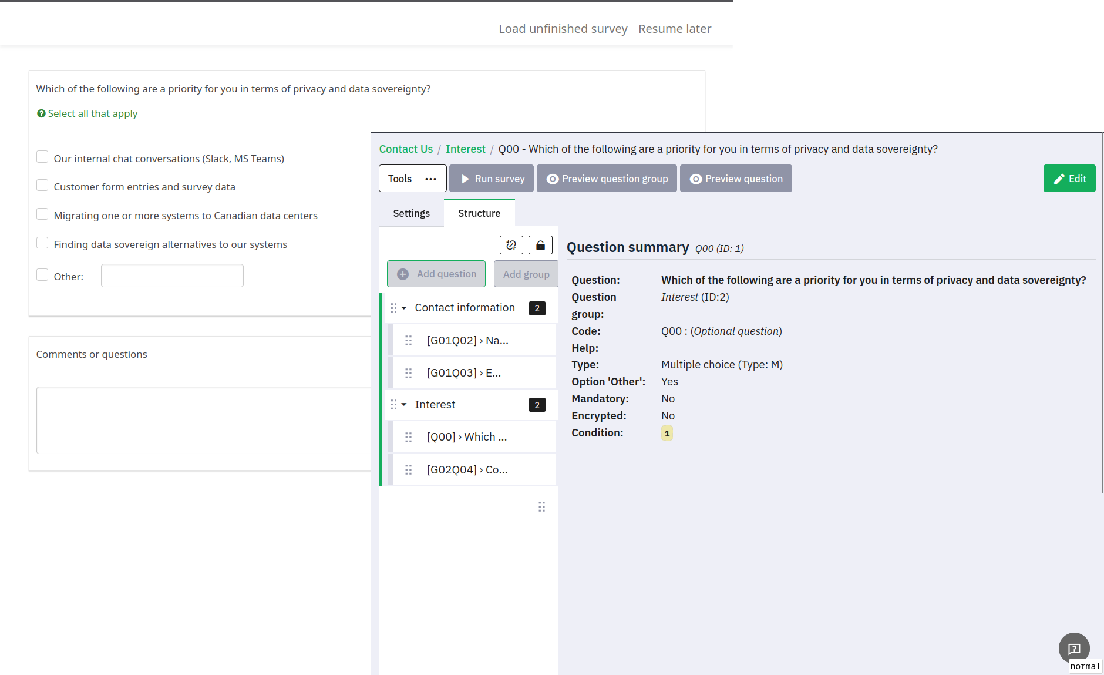Open the Tools dropdown menu
The height and width of the screenshot is (675, 1104).
[x=400, y=179]
